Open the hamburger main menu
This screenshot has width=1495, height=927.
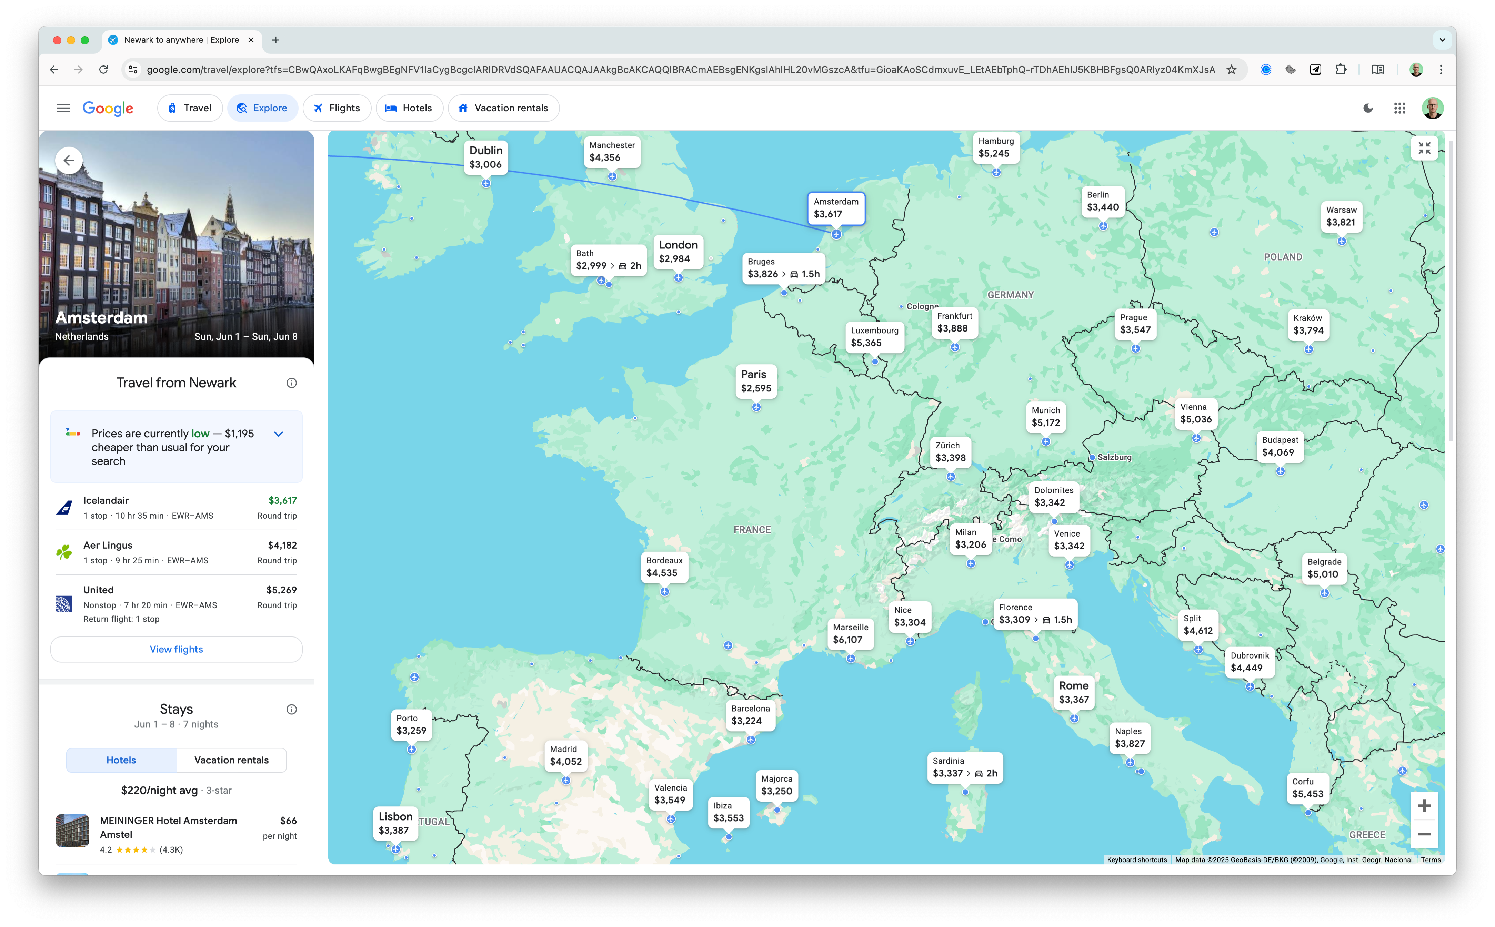pos(63,109)
